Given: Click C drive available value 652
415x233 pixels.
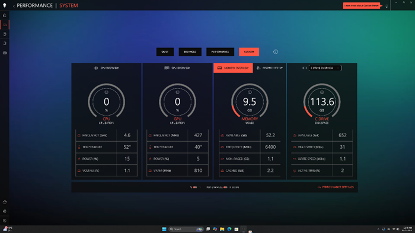Looking at the screenshot, I should pyautogui.click(x=343, y=135).
